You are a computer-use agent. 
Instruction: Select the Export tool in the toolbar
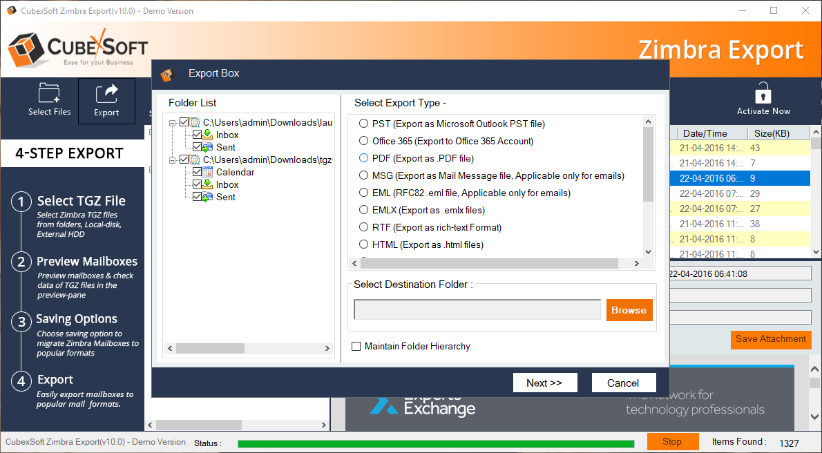pyautogui.click(x=106, y=101)
